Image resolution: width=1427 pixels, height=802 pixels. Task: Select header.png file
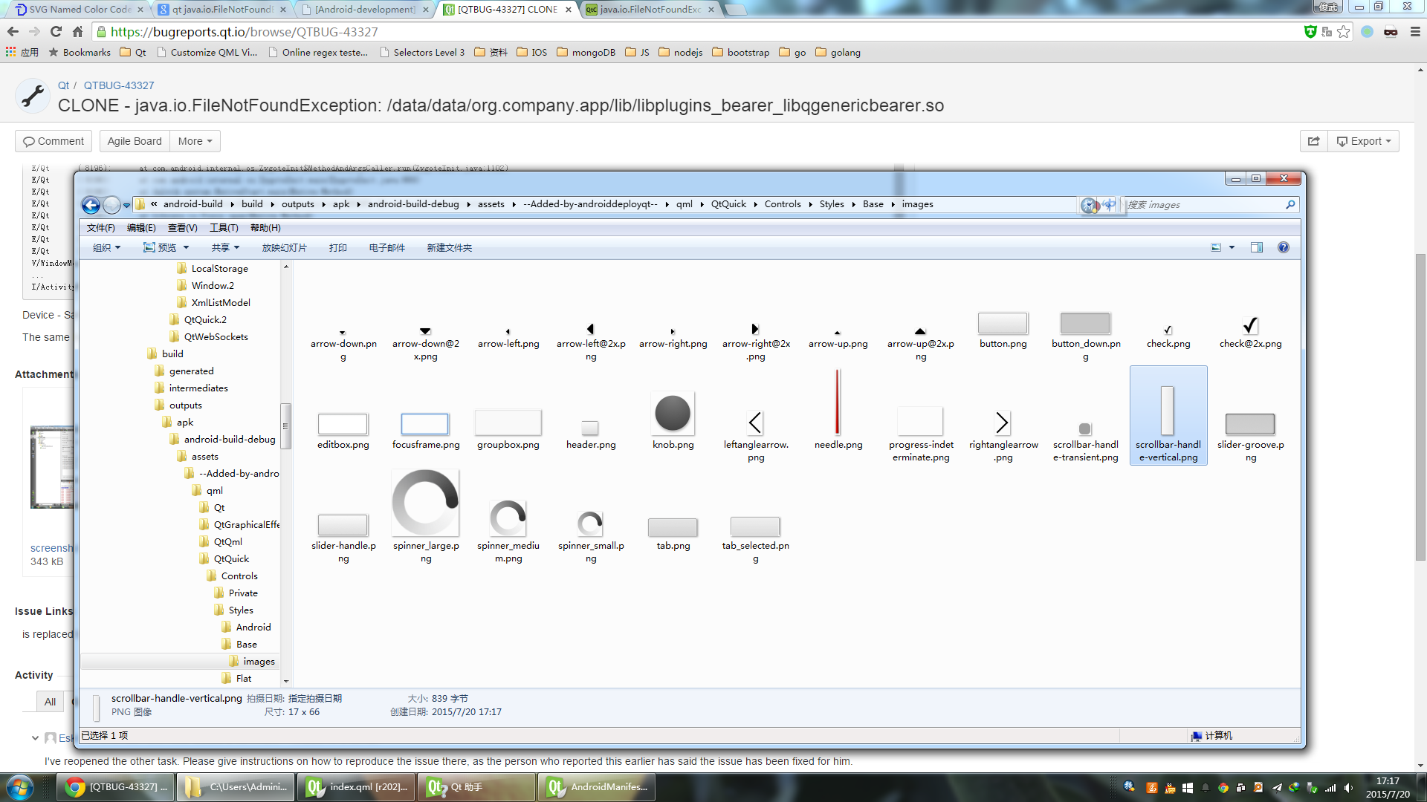click(591, 435)
